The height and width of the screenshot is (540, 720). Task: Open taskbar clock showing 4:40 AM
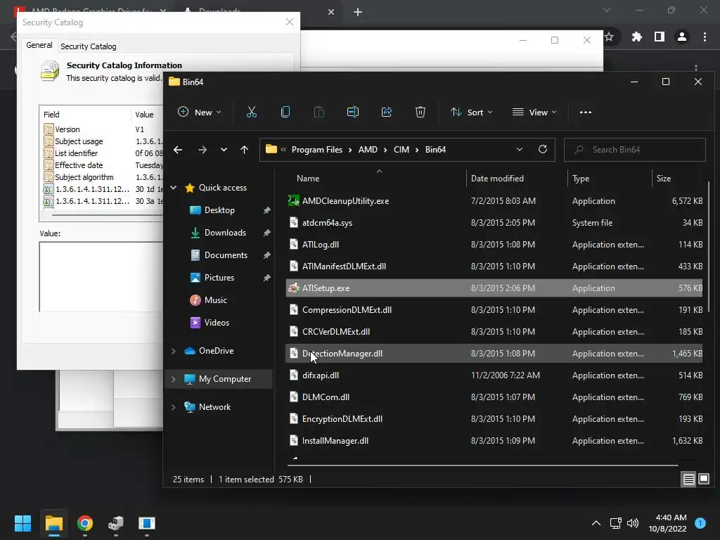tap(667, 523)
